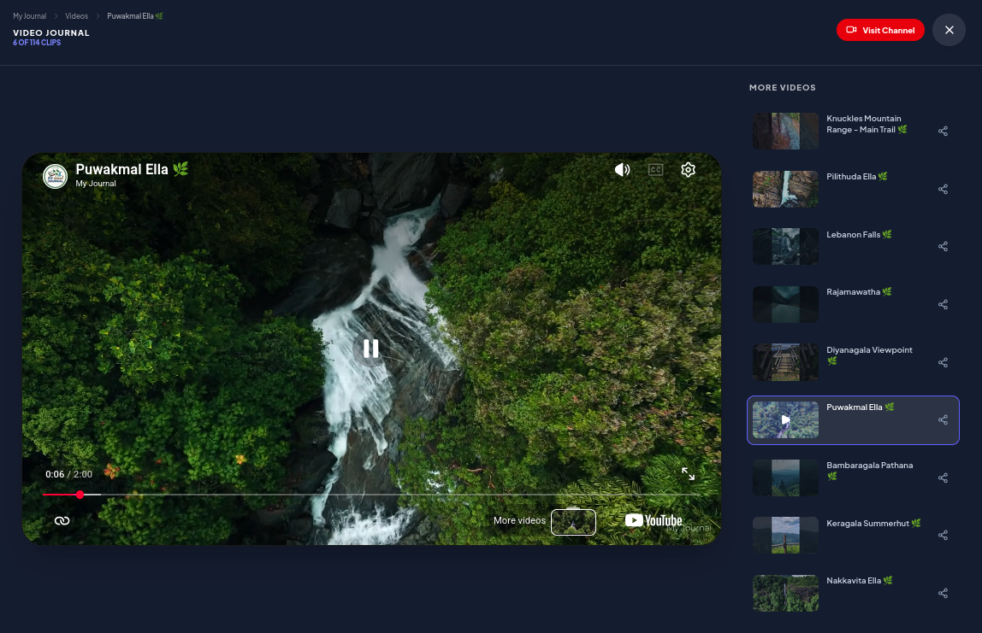982x633 pixels.
Task: Click the red progress slider handle
Action: tap(80, 495)
